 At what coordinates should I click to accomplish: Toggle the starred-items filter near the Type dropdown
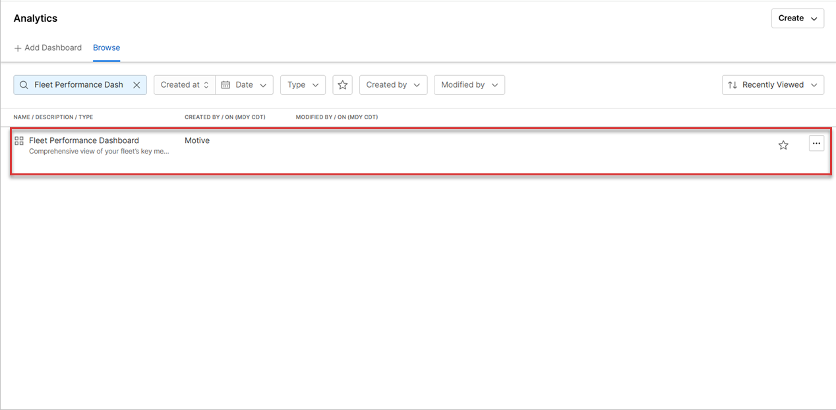click(x=342, y=84)
